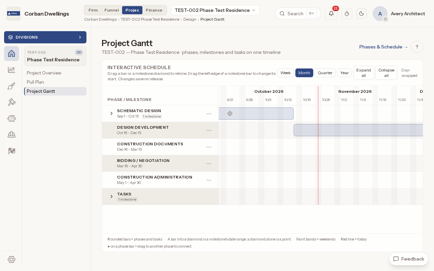Viewport: 434px width, 271px height.
Task: Open the TEST-002 Phase Test Residence project dropdown
Action: pos(215,10)
